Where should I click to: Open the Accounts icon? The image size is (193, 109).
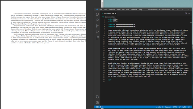pyautogui.click(x=97, y=97)
